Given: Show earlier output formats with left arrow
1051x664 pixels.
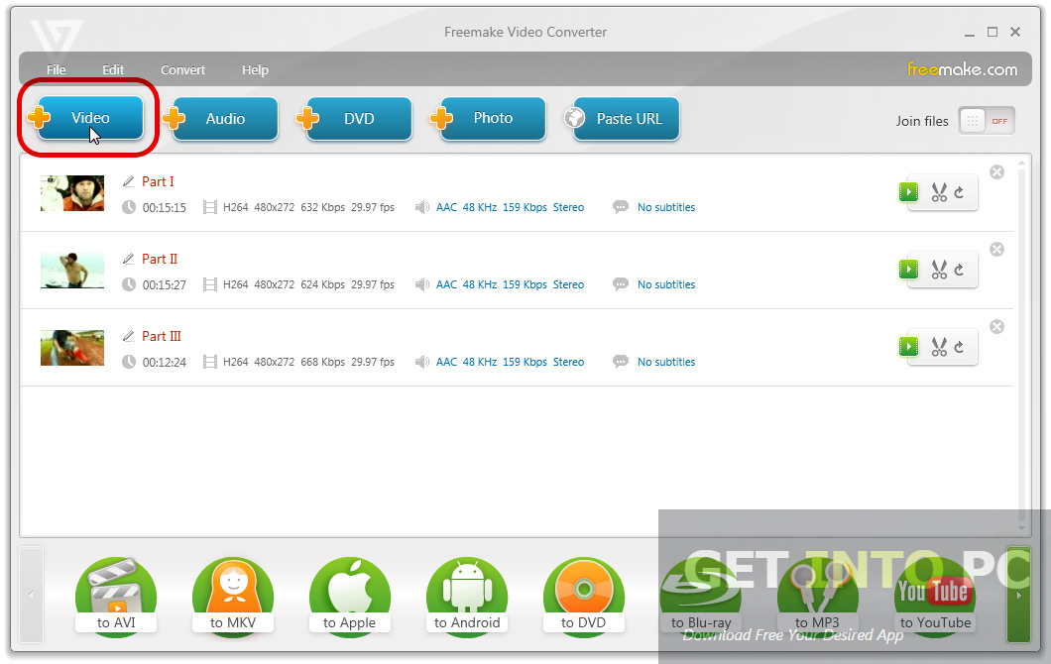Looking at the screenshot, I should tap(32, 595).
